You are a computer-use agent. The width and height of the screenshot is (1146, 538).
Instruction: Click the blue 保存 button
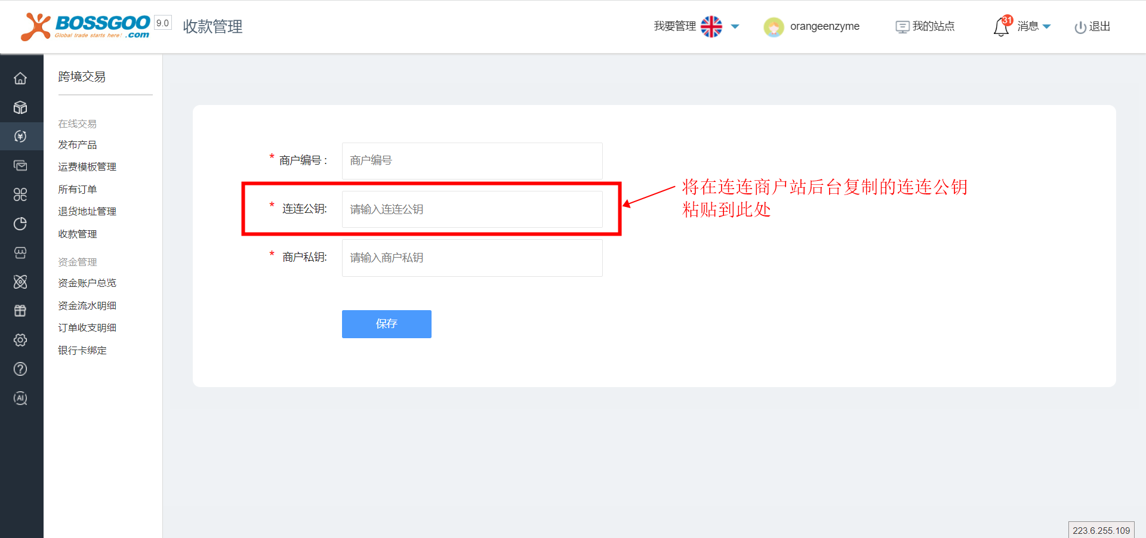tap(387, 324)
